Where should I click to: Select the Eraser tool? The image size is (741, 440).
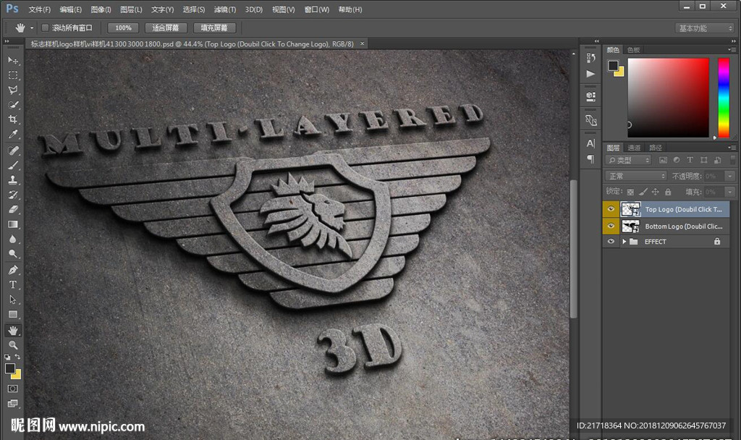[x=13, y=210]
